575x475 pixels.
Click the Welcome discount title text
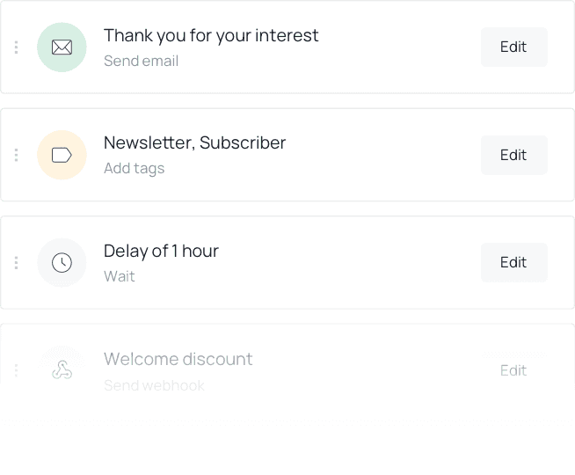click(178, 359)
